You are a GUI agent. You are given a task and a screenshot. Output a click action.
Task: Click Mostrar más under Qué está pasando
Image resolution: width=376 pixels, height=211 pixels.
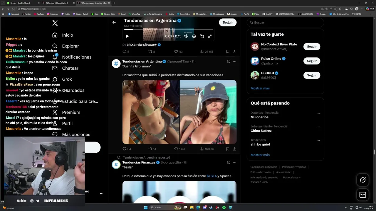[260, 155]
